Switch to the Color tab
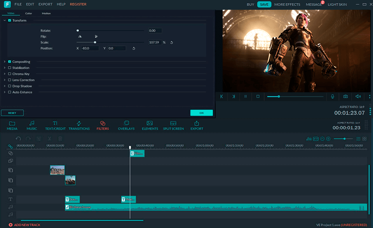 28,13
